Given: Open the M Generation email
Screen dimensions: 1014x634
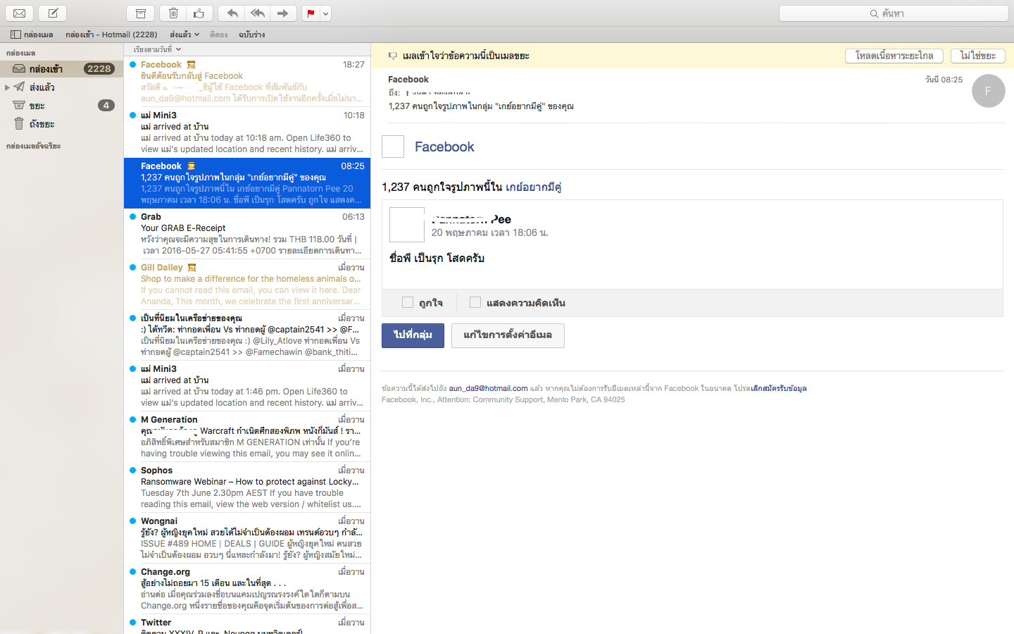Looking at the screenshot, I should pyautogui.click(x=247, y=436).
